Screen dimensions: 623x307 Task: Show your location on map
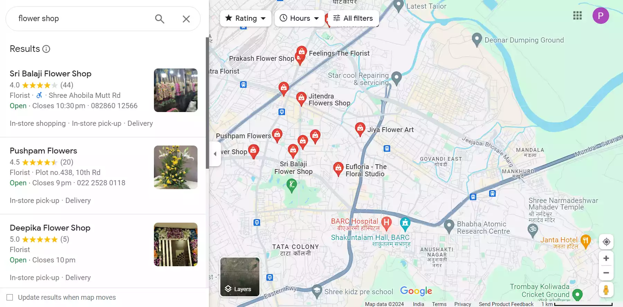tap(606, 242)
